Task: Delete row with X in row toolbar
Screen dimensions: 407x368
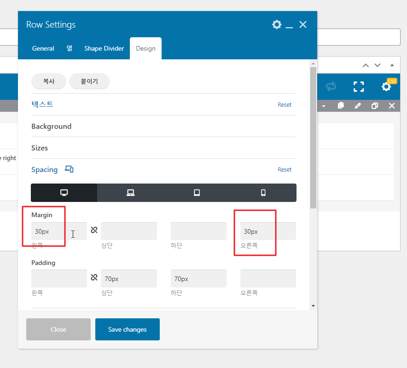Action: coord(392,105)
